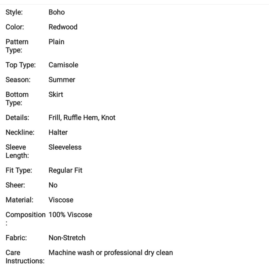Select the "Plain" pattern value
Image resolution: width=269 pixels, height=269 pixels.
pos(56,42)
